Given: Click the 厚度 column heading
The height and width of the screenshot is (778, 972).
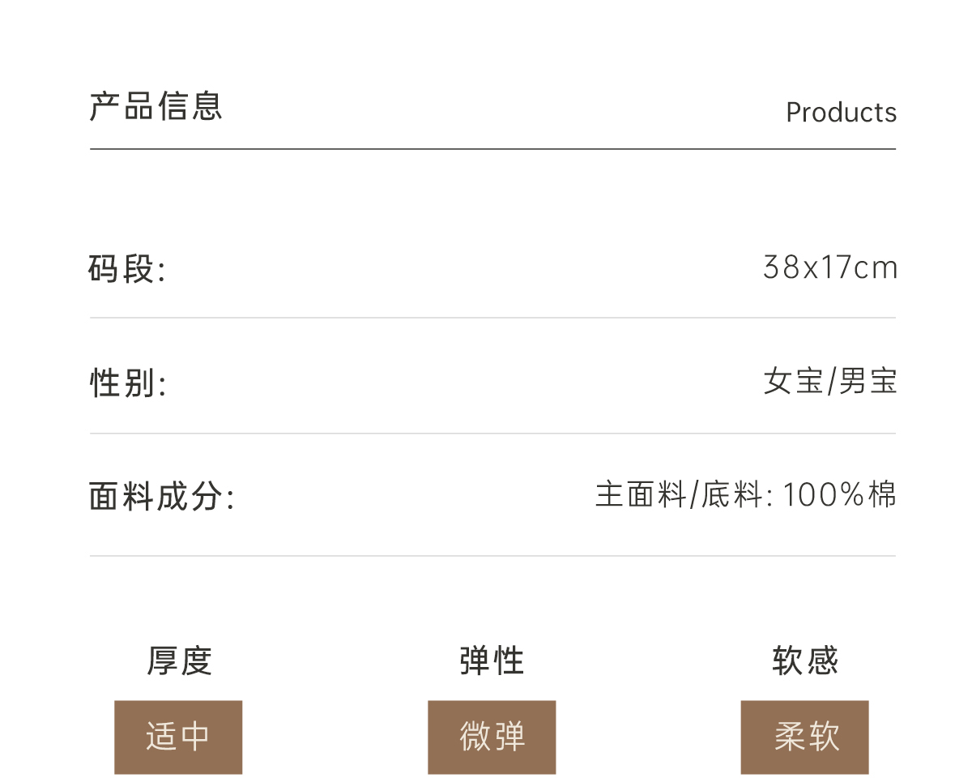Looking at the screenshot, I should point(179,661).
